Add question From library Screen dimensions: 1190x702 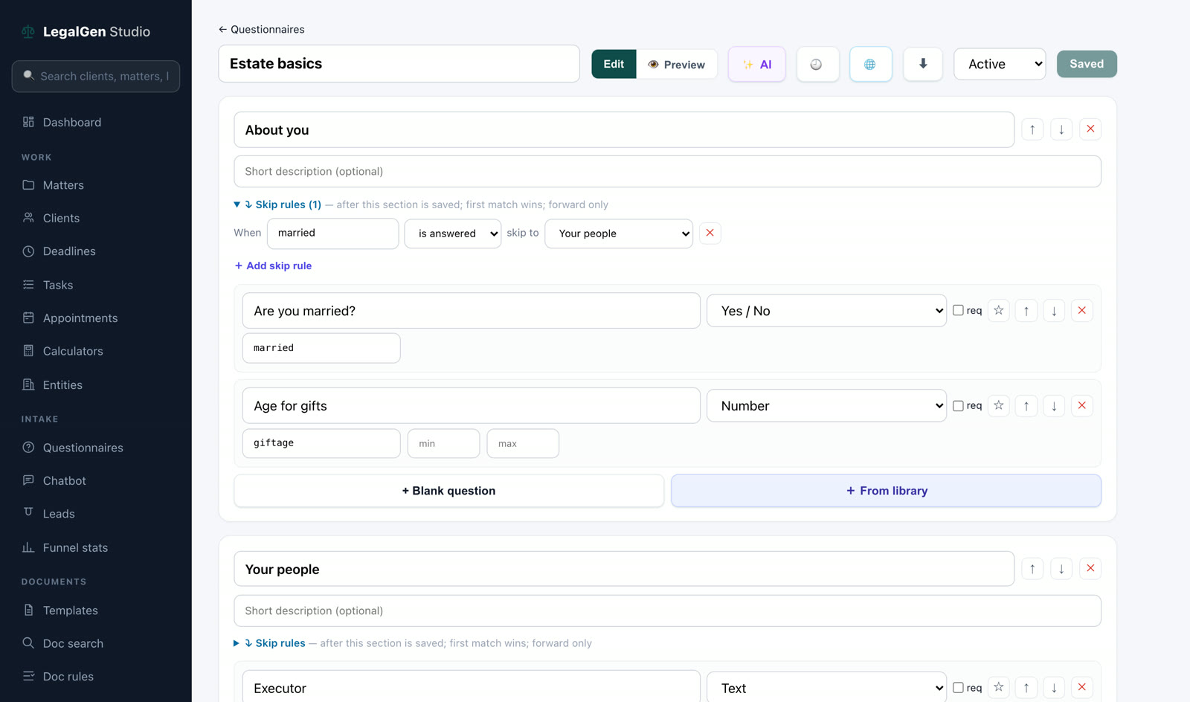tap(886, 491)
